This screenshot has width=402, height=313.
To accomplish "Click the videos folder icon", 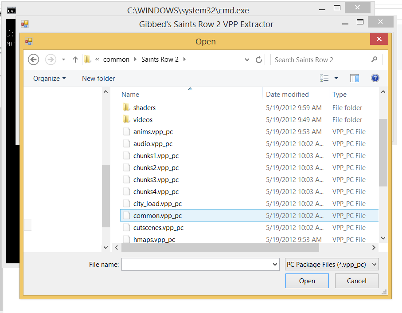I will 126,119.
